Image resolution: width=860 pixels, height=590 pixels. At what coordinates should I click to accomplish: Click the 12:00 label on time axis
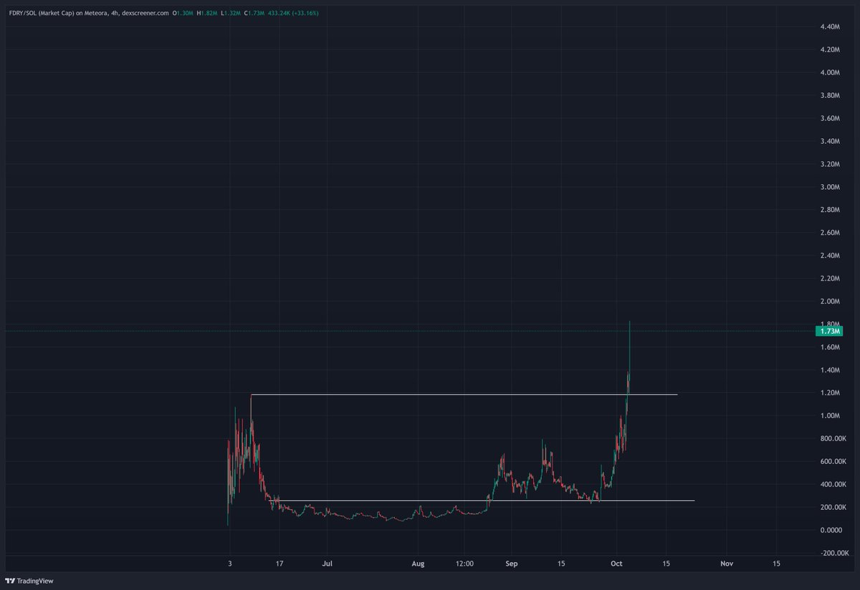(x=465, y=564)
